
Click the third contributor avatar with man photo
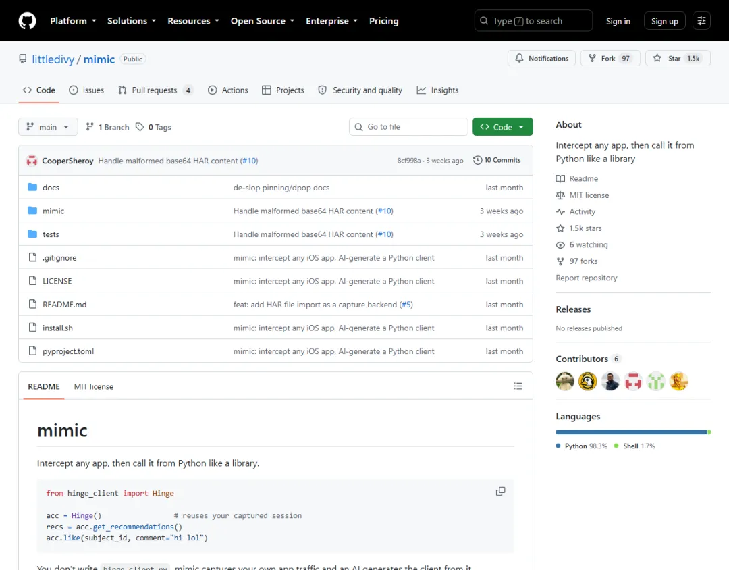pyautogui.click(x=610, y=382)
